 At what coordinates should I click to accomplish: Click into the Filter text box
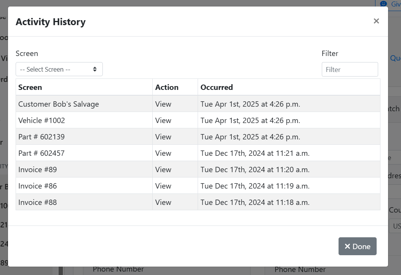pyautogui.click(x=350, y=70)
